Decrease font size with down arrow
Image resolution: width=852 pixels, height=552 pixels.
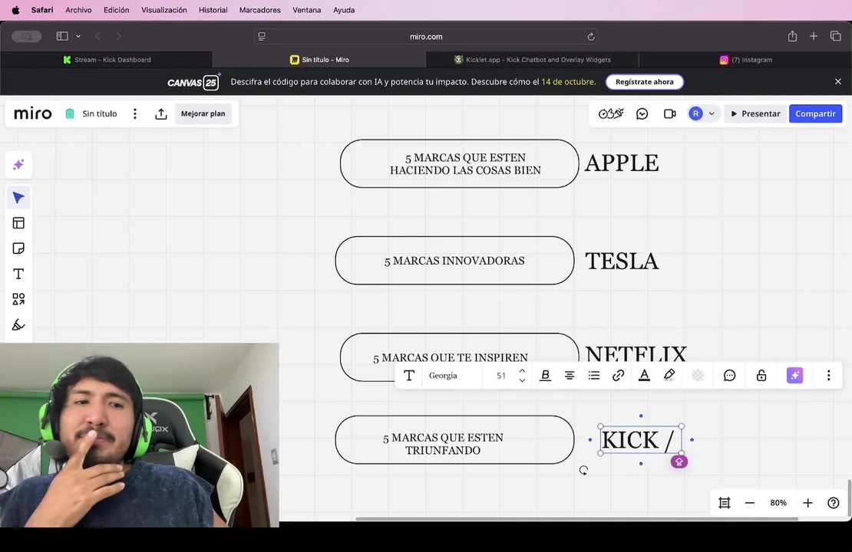(x=522, y=380)
